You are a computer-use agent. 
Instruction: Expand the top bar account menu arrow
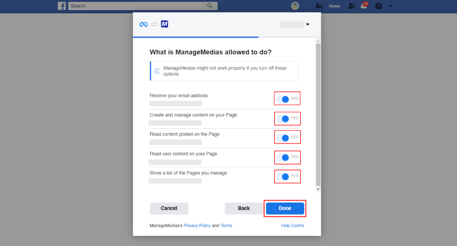[391, 6]
